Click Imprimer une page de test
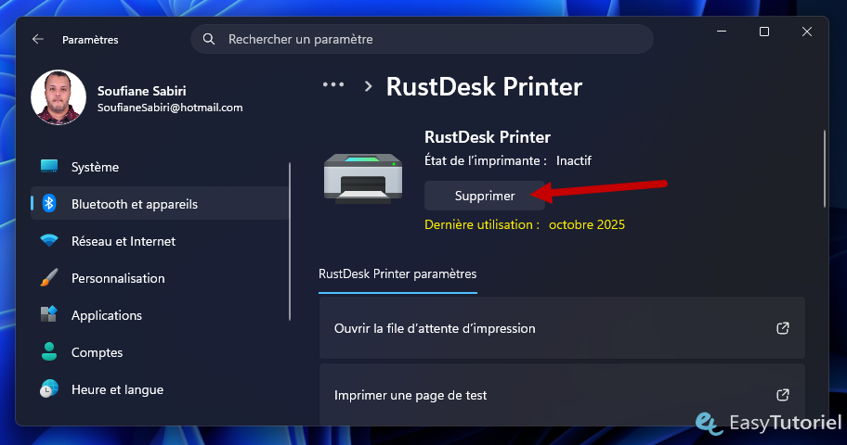 [562, 394]
